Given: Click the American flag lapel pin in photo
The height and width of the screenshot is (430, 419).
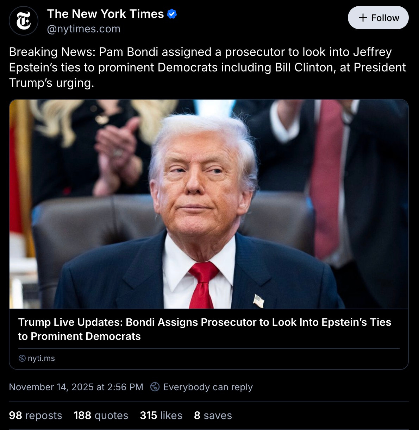Looking at the screenshot, I should 259,301.
